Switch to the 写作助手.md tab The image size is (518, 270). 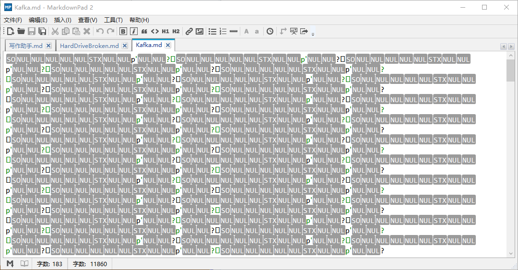point(26,46)
